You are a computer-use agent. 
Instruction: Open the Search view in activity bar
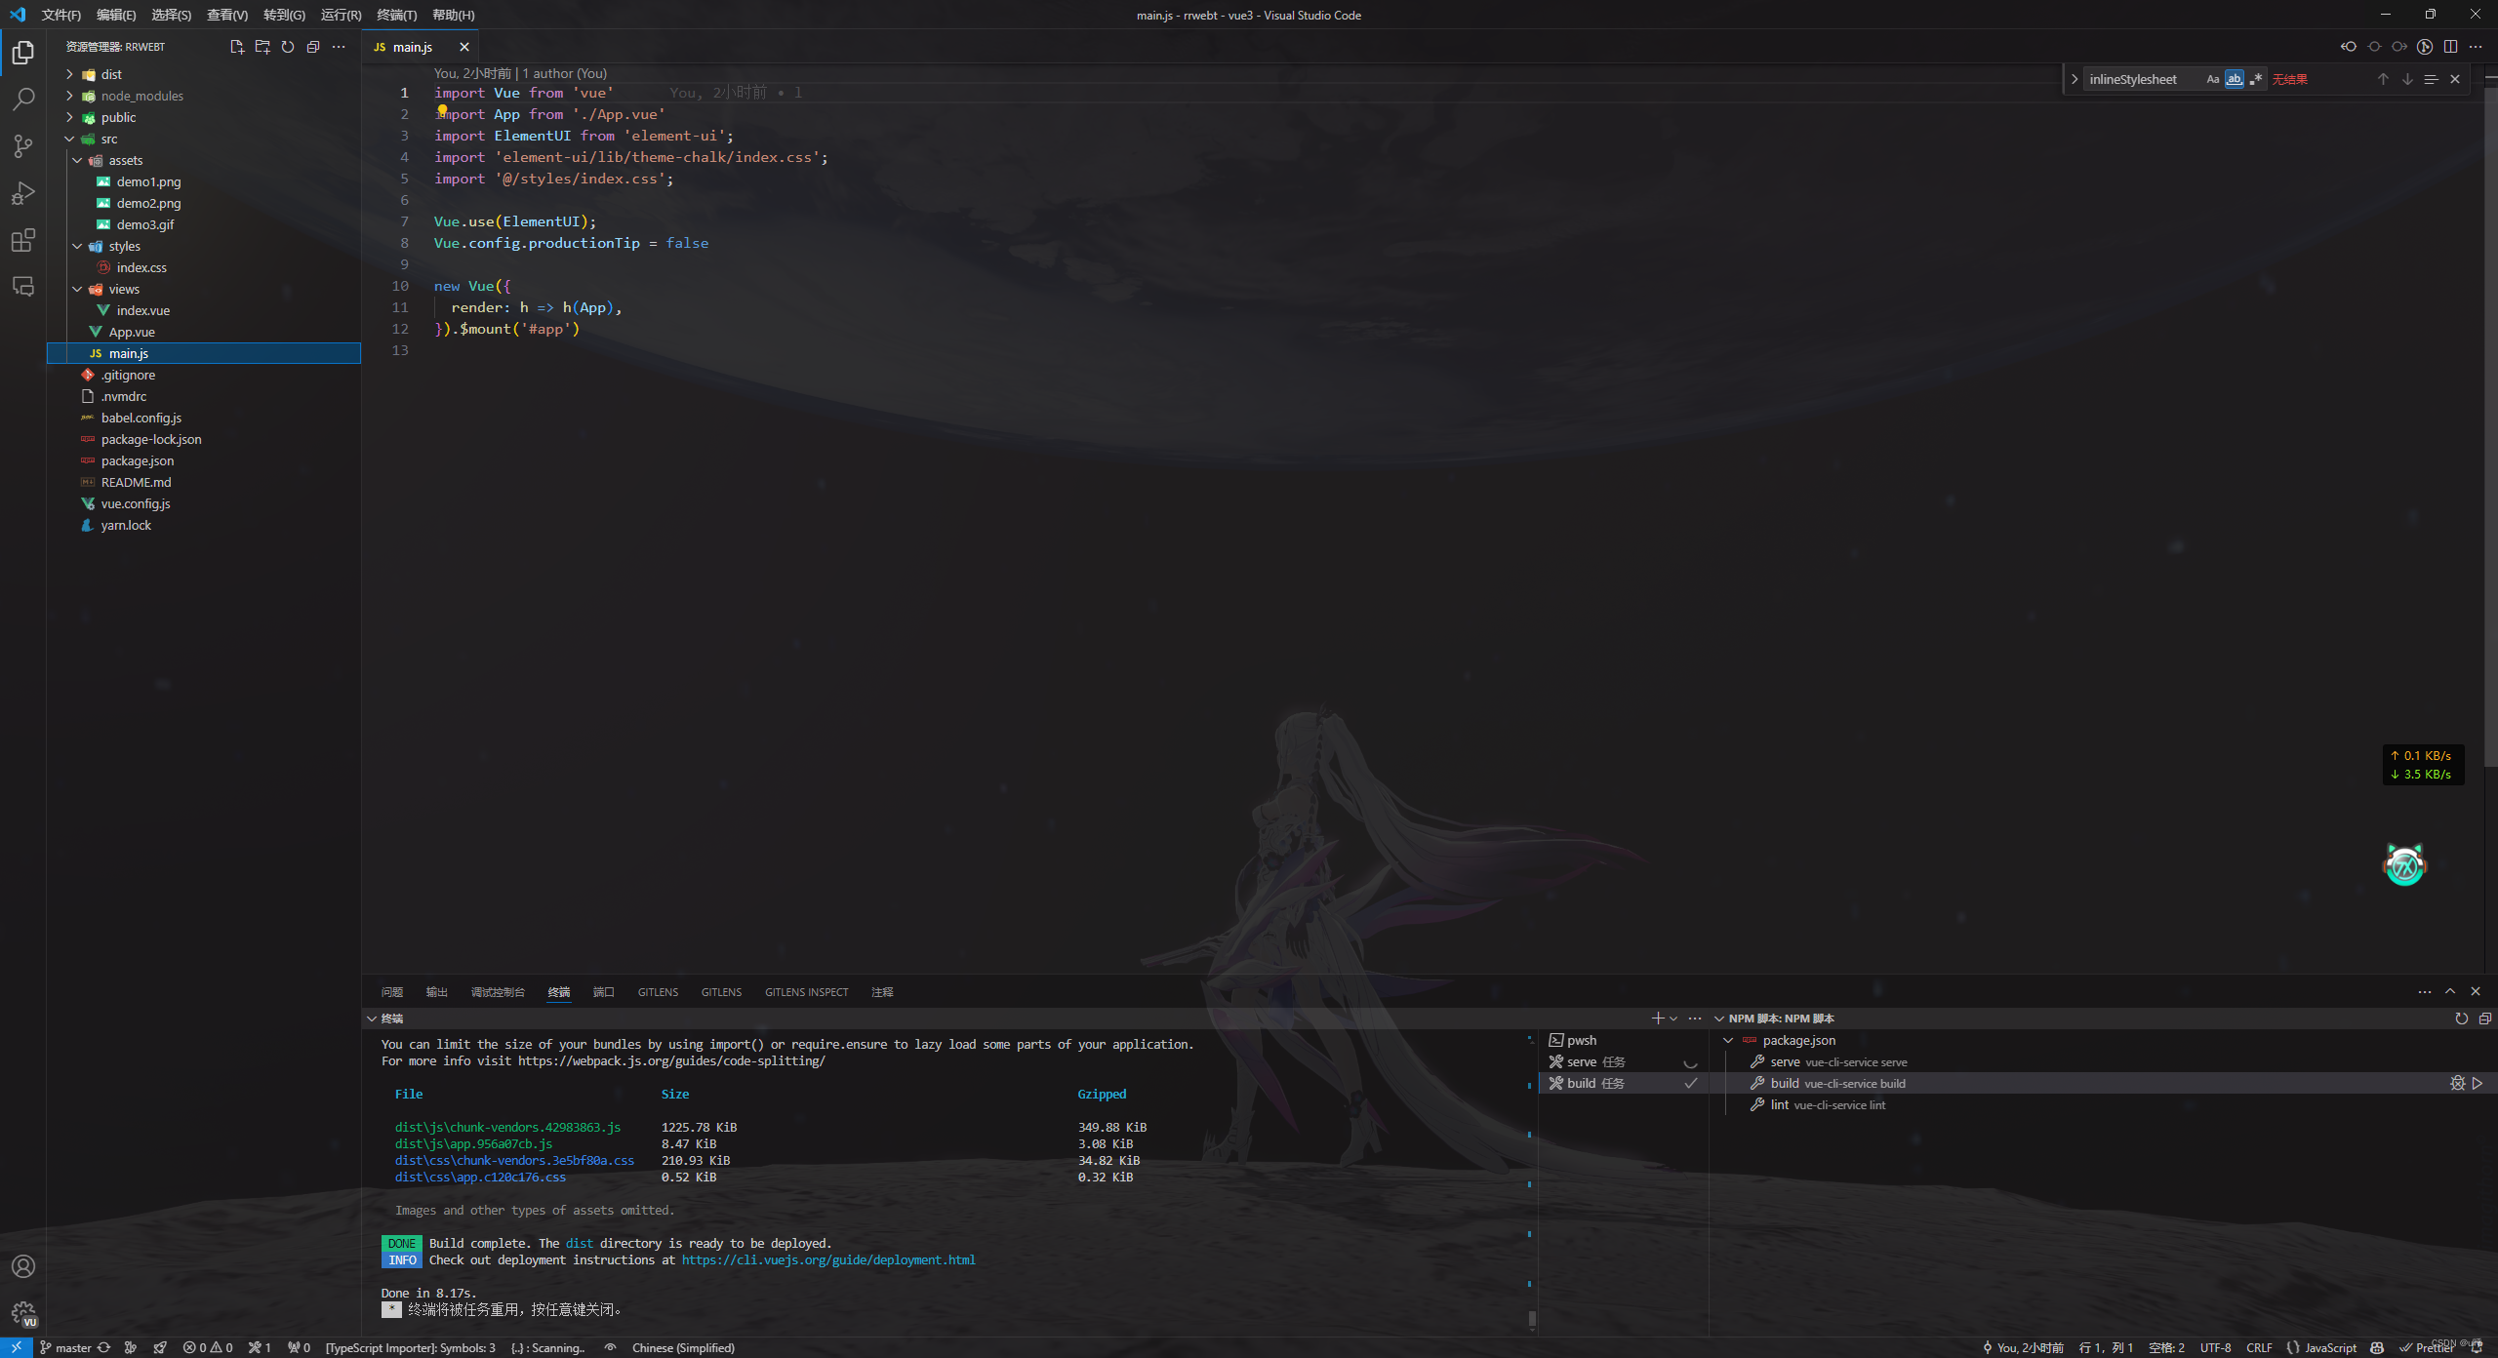[23, 99]
